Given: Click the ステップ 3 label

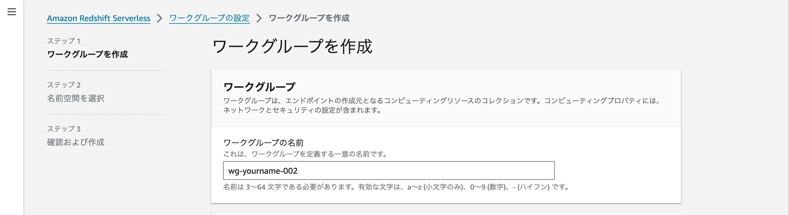Looking at the screenshot, I should tap(64, 129).
